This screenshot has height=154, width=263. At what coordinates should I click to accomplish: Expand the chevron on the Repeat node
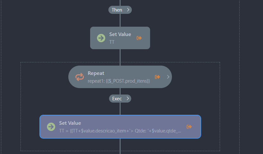(x=167, y=77)
